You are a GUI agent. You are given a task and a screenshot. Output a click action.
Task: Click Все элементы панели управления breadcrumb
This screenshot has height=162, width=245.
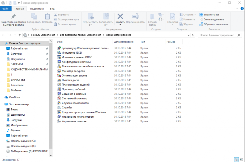(80, 35)
